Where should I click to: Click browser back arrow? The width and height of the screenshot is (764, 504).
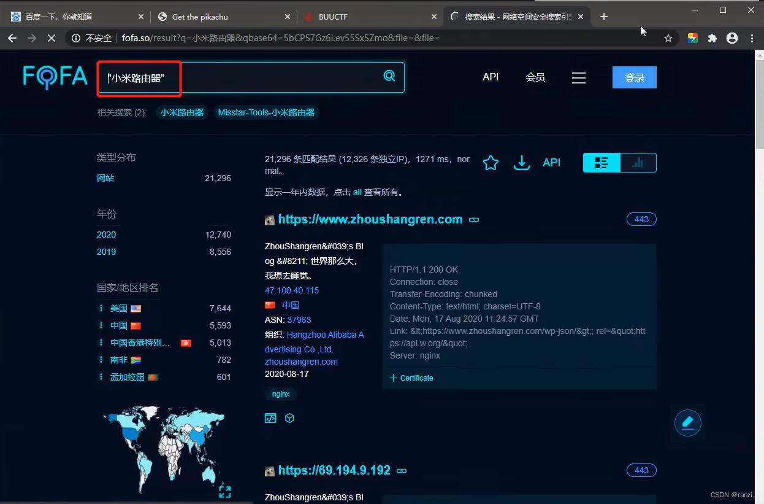(12, 38)
